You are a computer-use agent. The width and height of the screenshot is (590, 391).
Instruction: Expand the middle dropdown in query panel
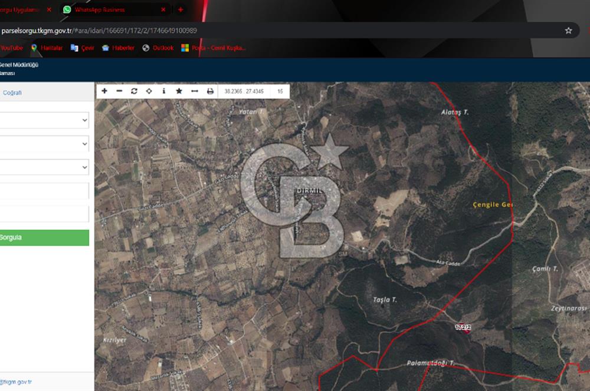click(x=44, y=144)
